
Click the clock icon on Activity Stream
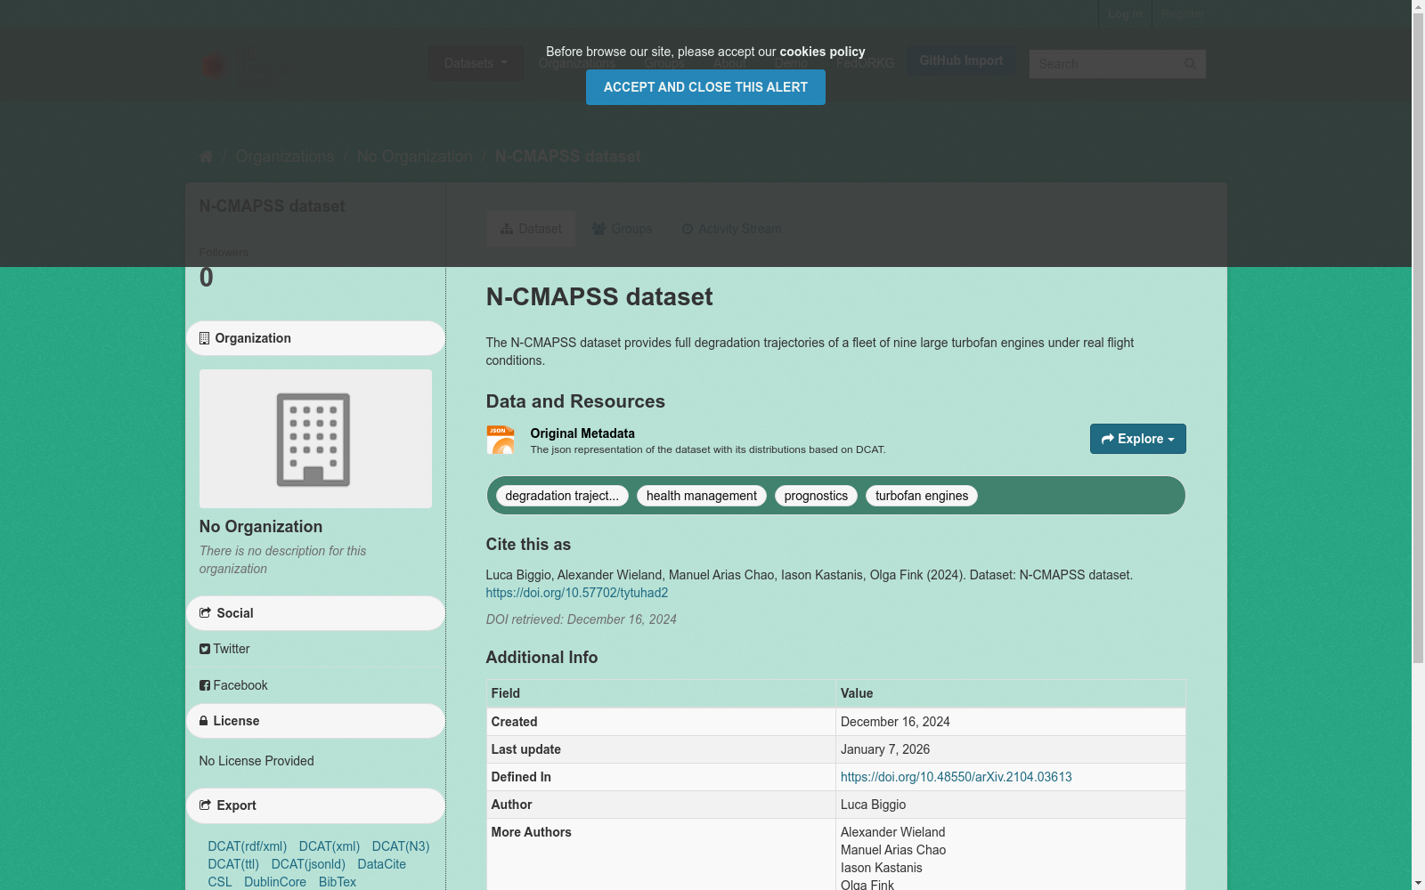[687, 229]
